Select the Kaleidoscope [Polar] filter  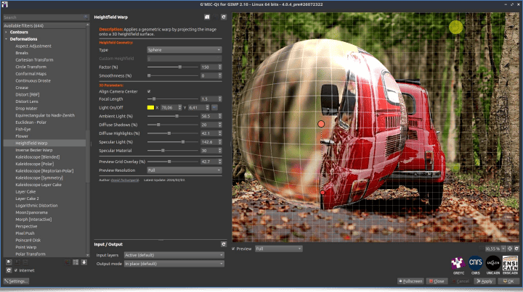pos(34,164)
